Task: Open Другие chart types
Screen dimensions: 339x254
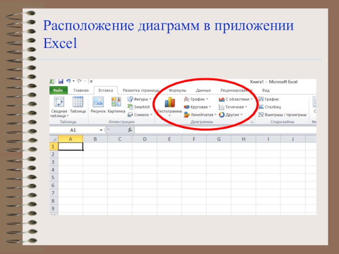Action: pyautogui.click(x=231, y=115)
